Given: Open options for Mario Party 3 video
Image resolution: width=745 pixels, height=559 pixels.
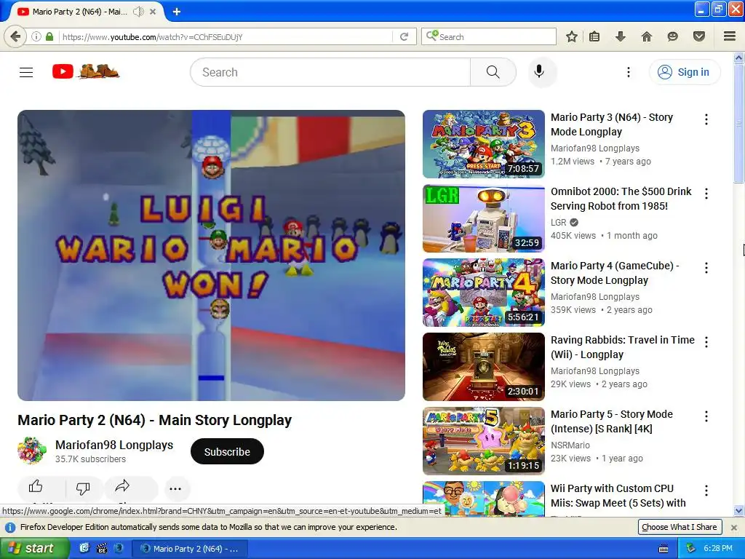Looking at the screenshot, I should point(706,119).
